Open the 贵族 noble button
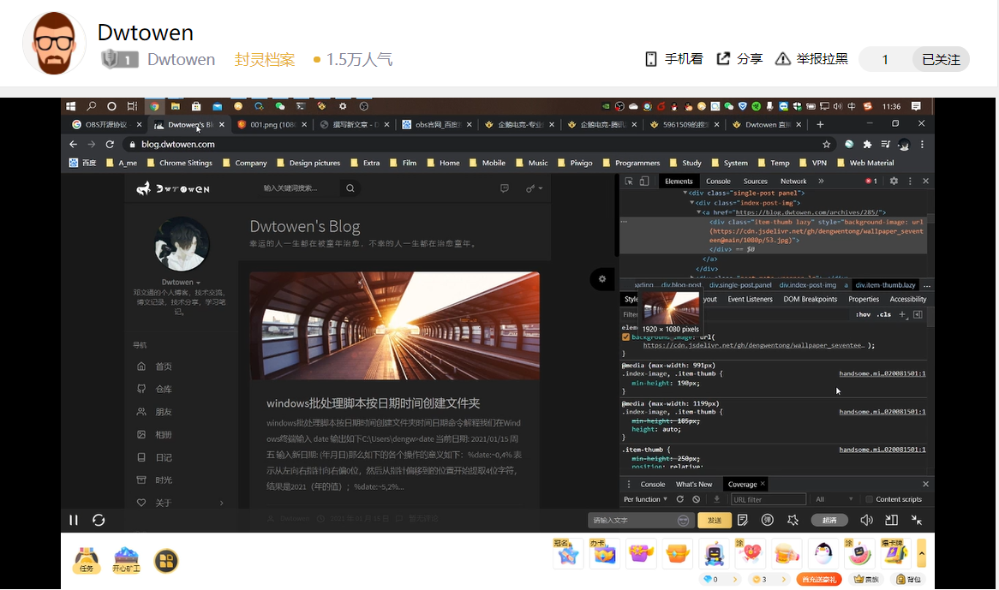Viewport: 999px width, 590px height. pos(866,579)
